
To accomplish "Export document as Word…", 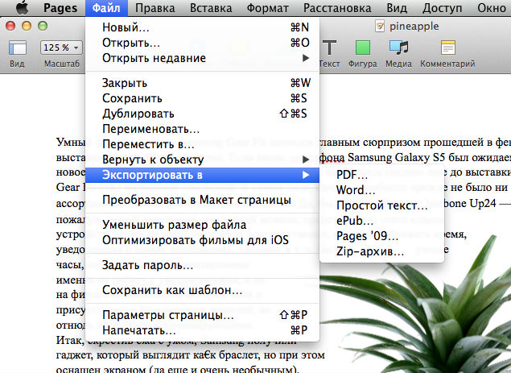I will point(381,190).
